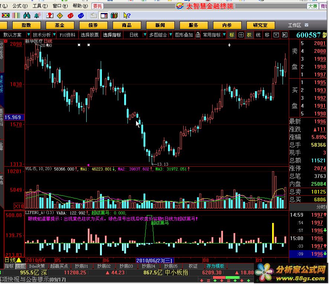This screenshot has width=329, height=284.
Task: Open the 商品 commodities section
Action: coord(127,25)
